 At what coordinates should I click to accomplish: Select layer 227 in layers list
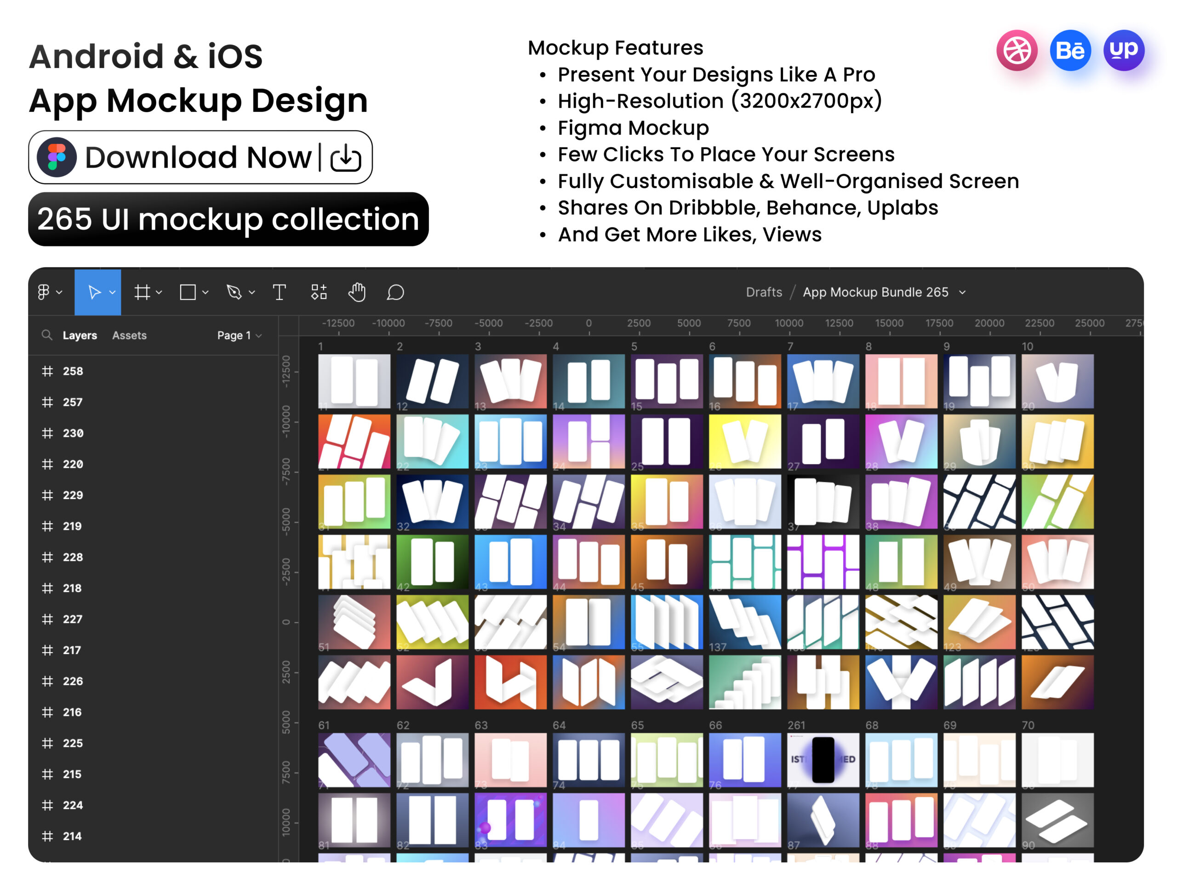click(x=153, y=619)
